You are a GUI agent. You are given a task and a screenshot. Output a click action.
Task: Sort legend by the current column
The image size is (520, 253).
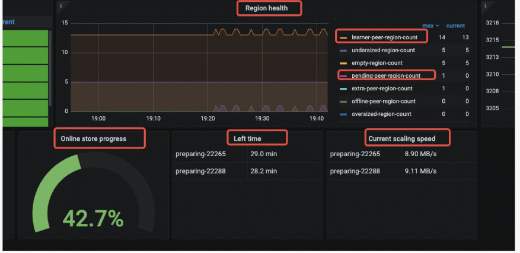point(455,26)
